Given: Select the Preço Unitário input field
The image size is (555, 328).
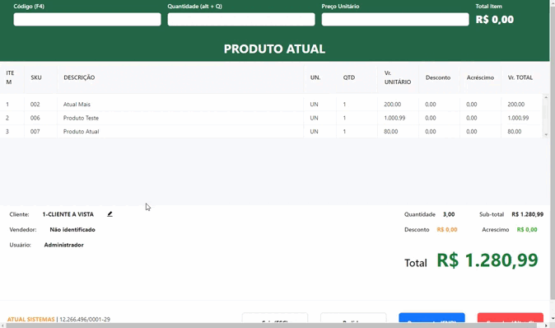Looking at the screenshot, I should pos(395,20).
